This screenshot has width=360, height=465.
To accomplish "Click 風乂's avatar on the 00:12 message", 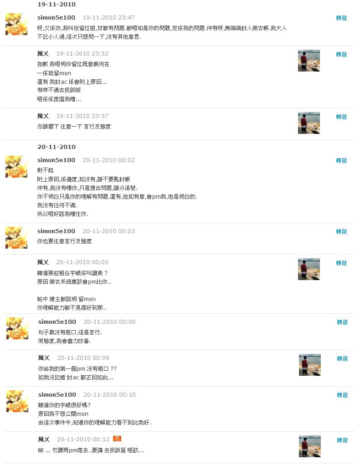I will (x=309, y=446).
